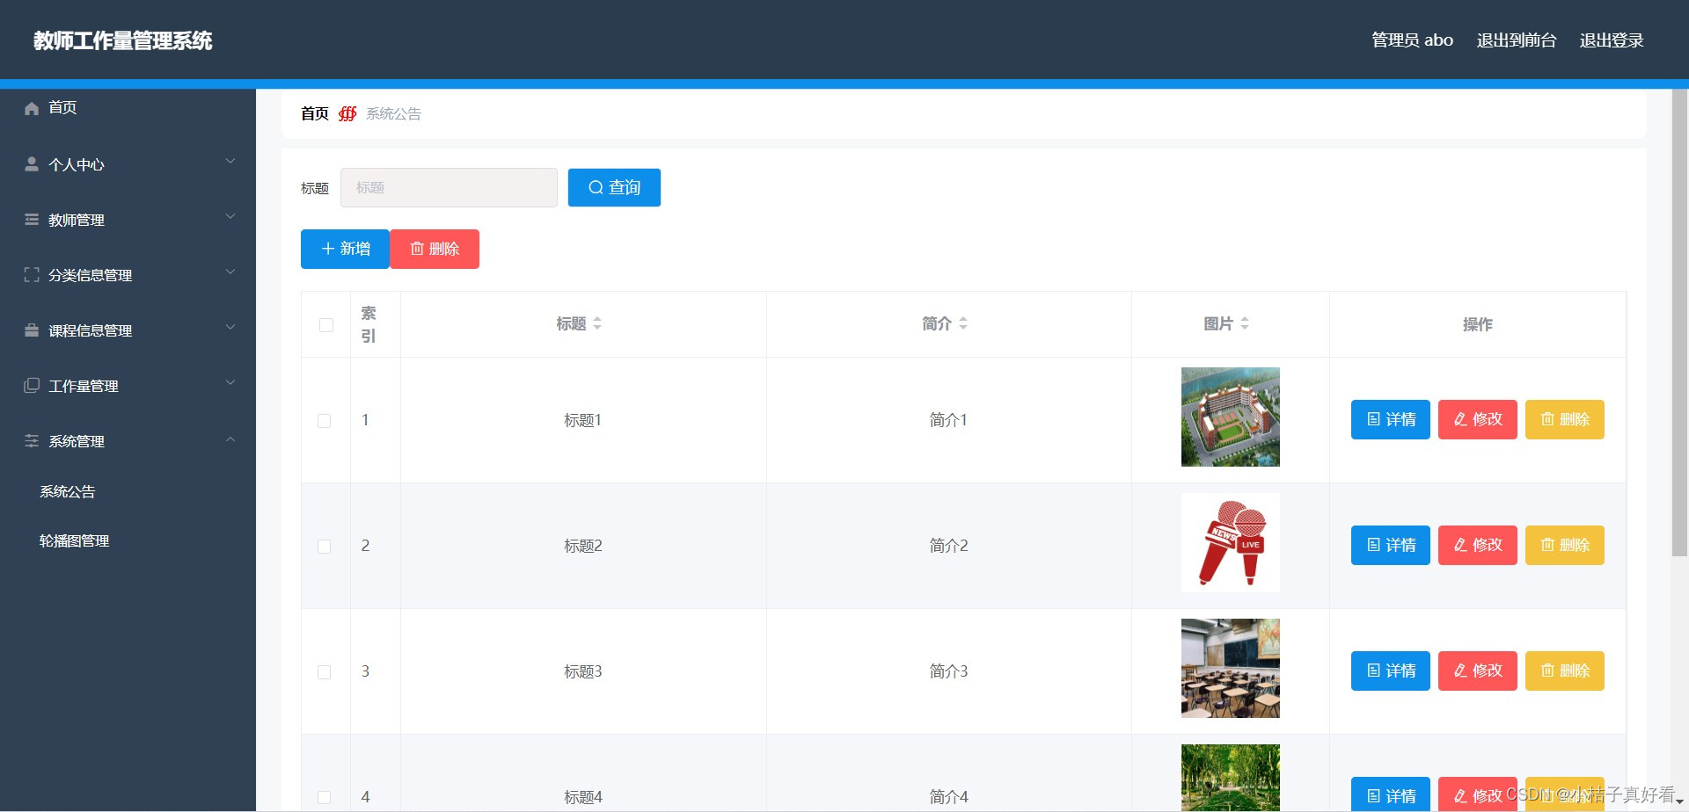Open the school building thumbnail in row 1
Image resolution: width=1689 pixels, height=812 pixels.
[1231, 417]
